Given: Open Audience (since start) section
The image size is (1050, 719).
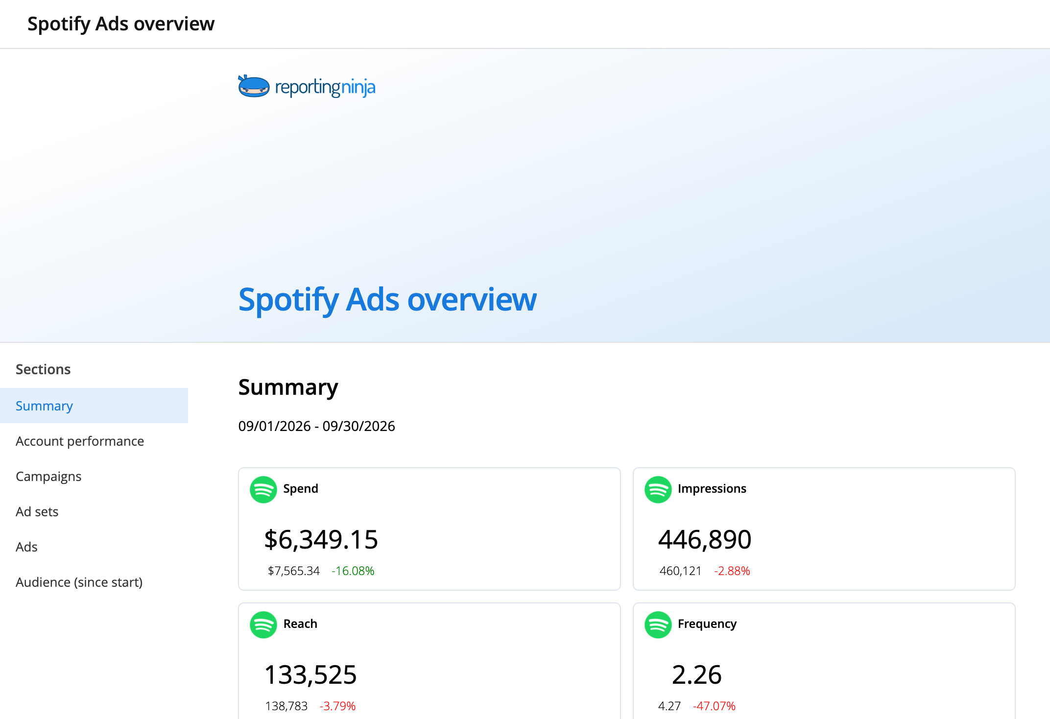Looking at the screenshot, I should pos(94,582).
